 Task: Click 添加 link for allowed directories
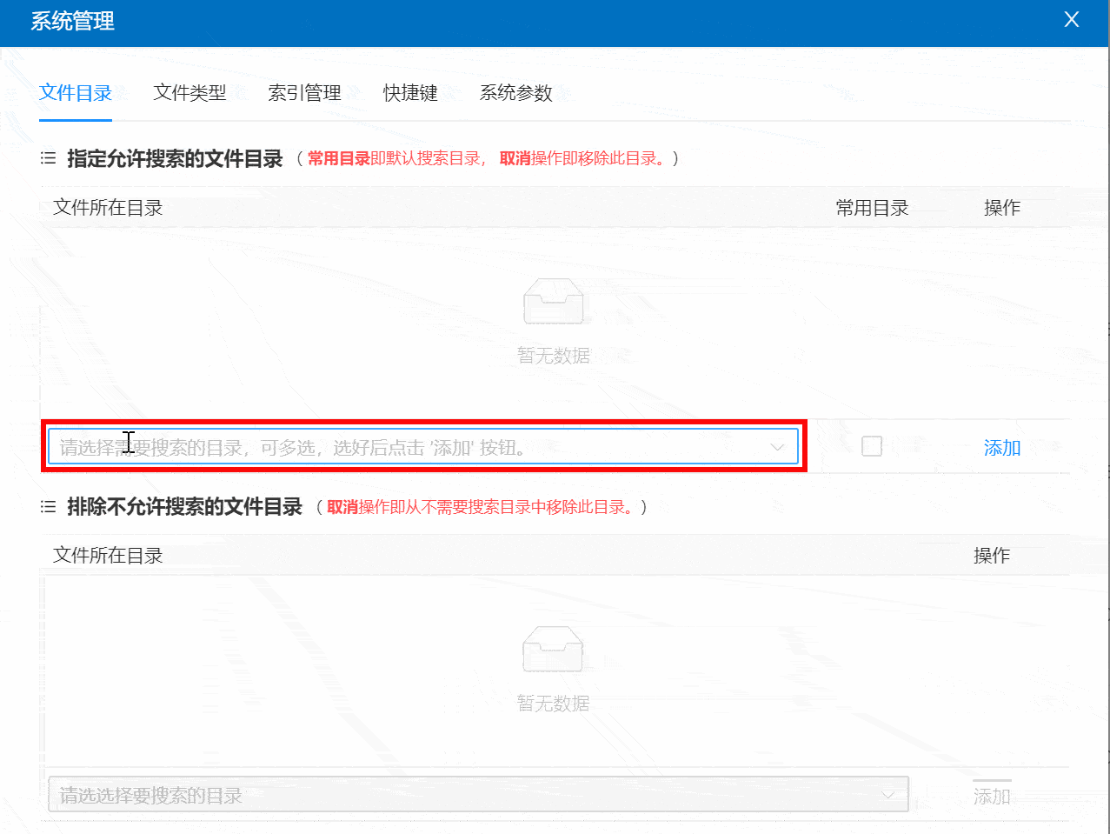[1001, 448]
